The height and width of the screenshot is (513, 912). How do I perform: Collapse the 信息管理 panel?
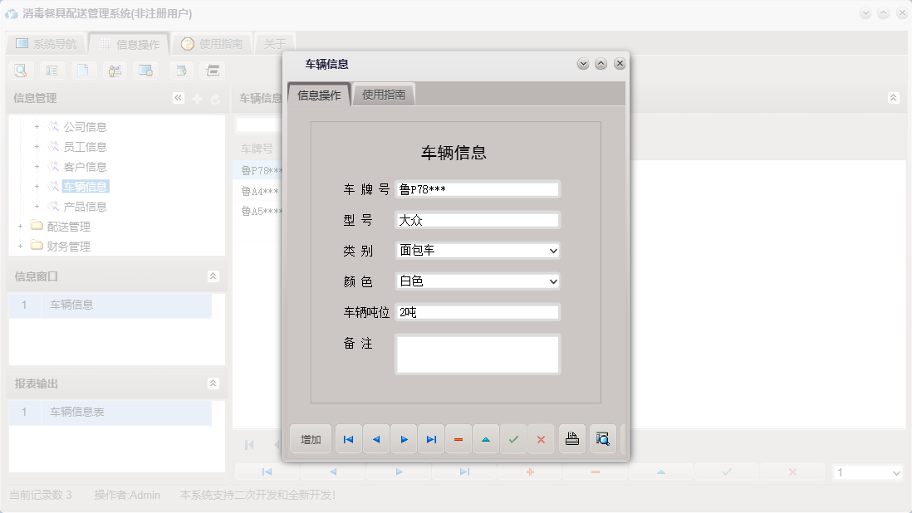click(x=178, y=97)
